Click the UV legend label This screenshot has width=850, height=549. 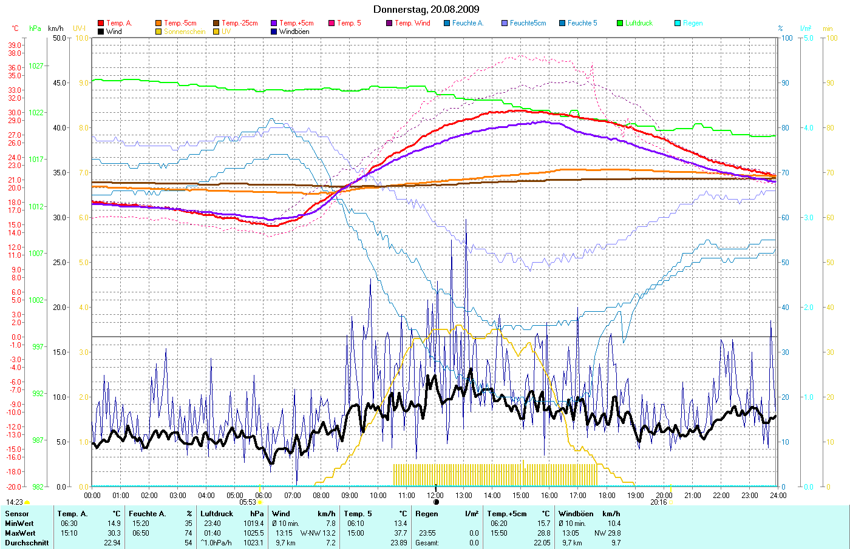point(226,32)
